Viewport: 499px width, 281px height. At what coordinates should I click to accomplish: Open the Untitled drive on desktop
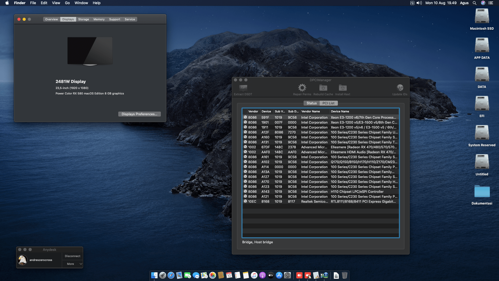tap(482, 162)
